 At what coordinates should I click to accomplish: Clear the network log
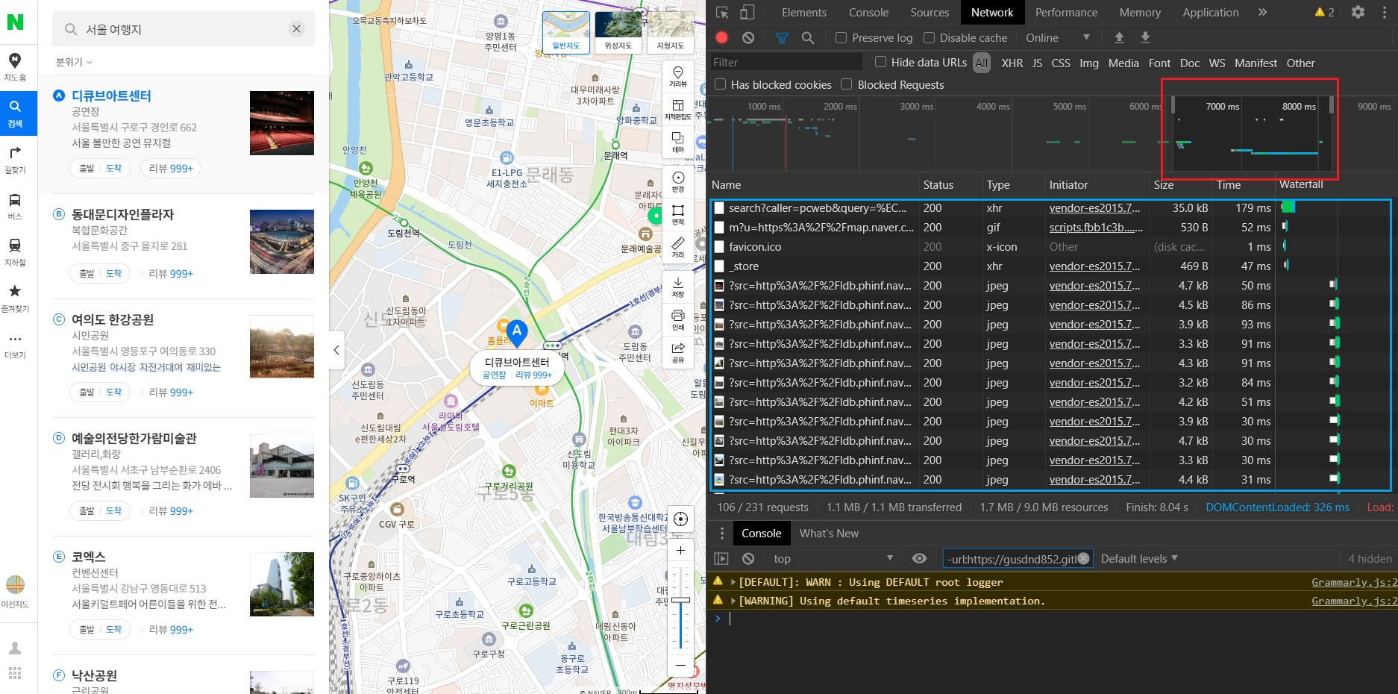tap(748, 37)
